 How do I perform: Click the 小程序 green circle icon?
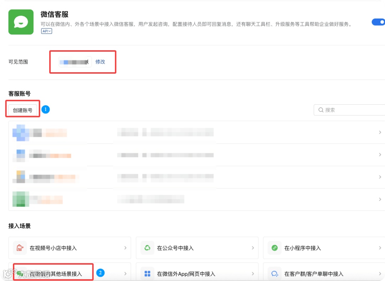point(274,248)
